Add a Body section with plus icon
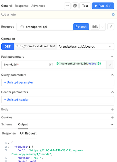 point(112,110)
